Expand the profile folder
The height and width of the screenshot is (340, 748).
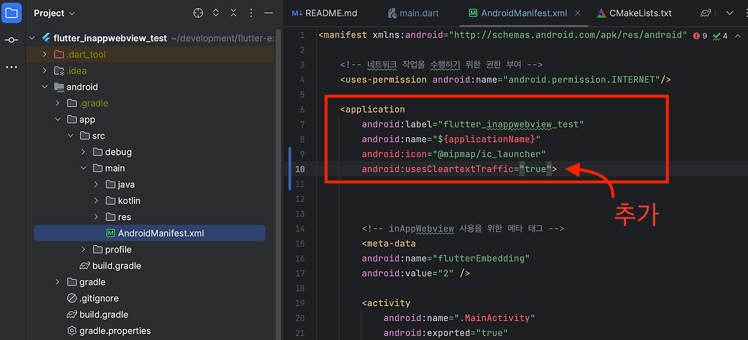pos(84,250)
